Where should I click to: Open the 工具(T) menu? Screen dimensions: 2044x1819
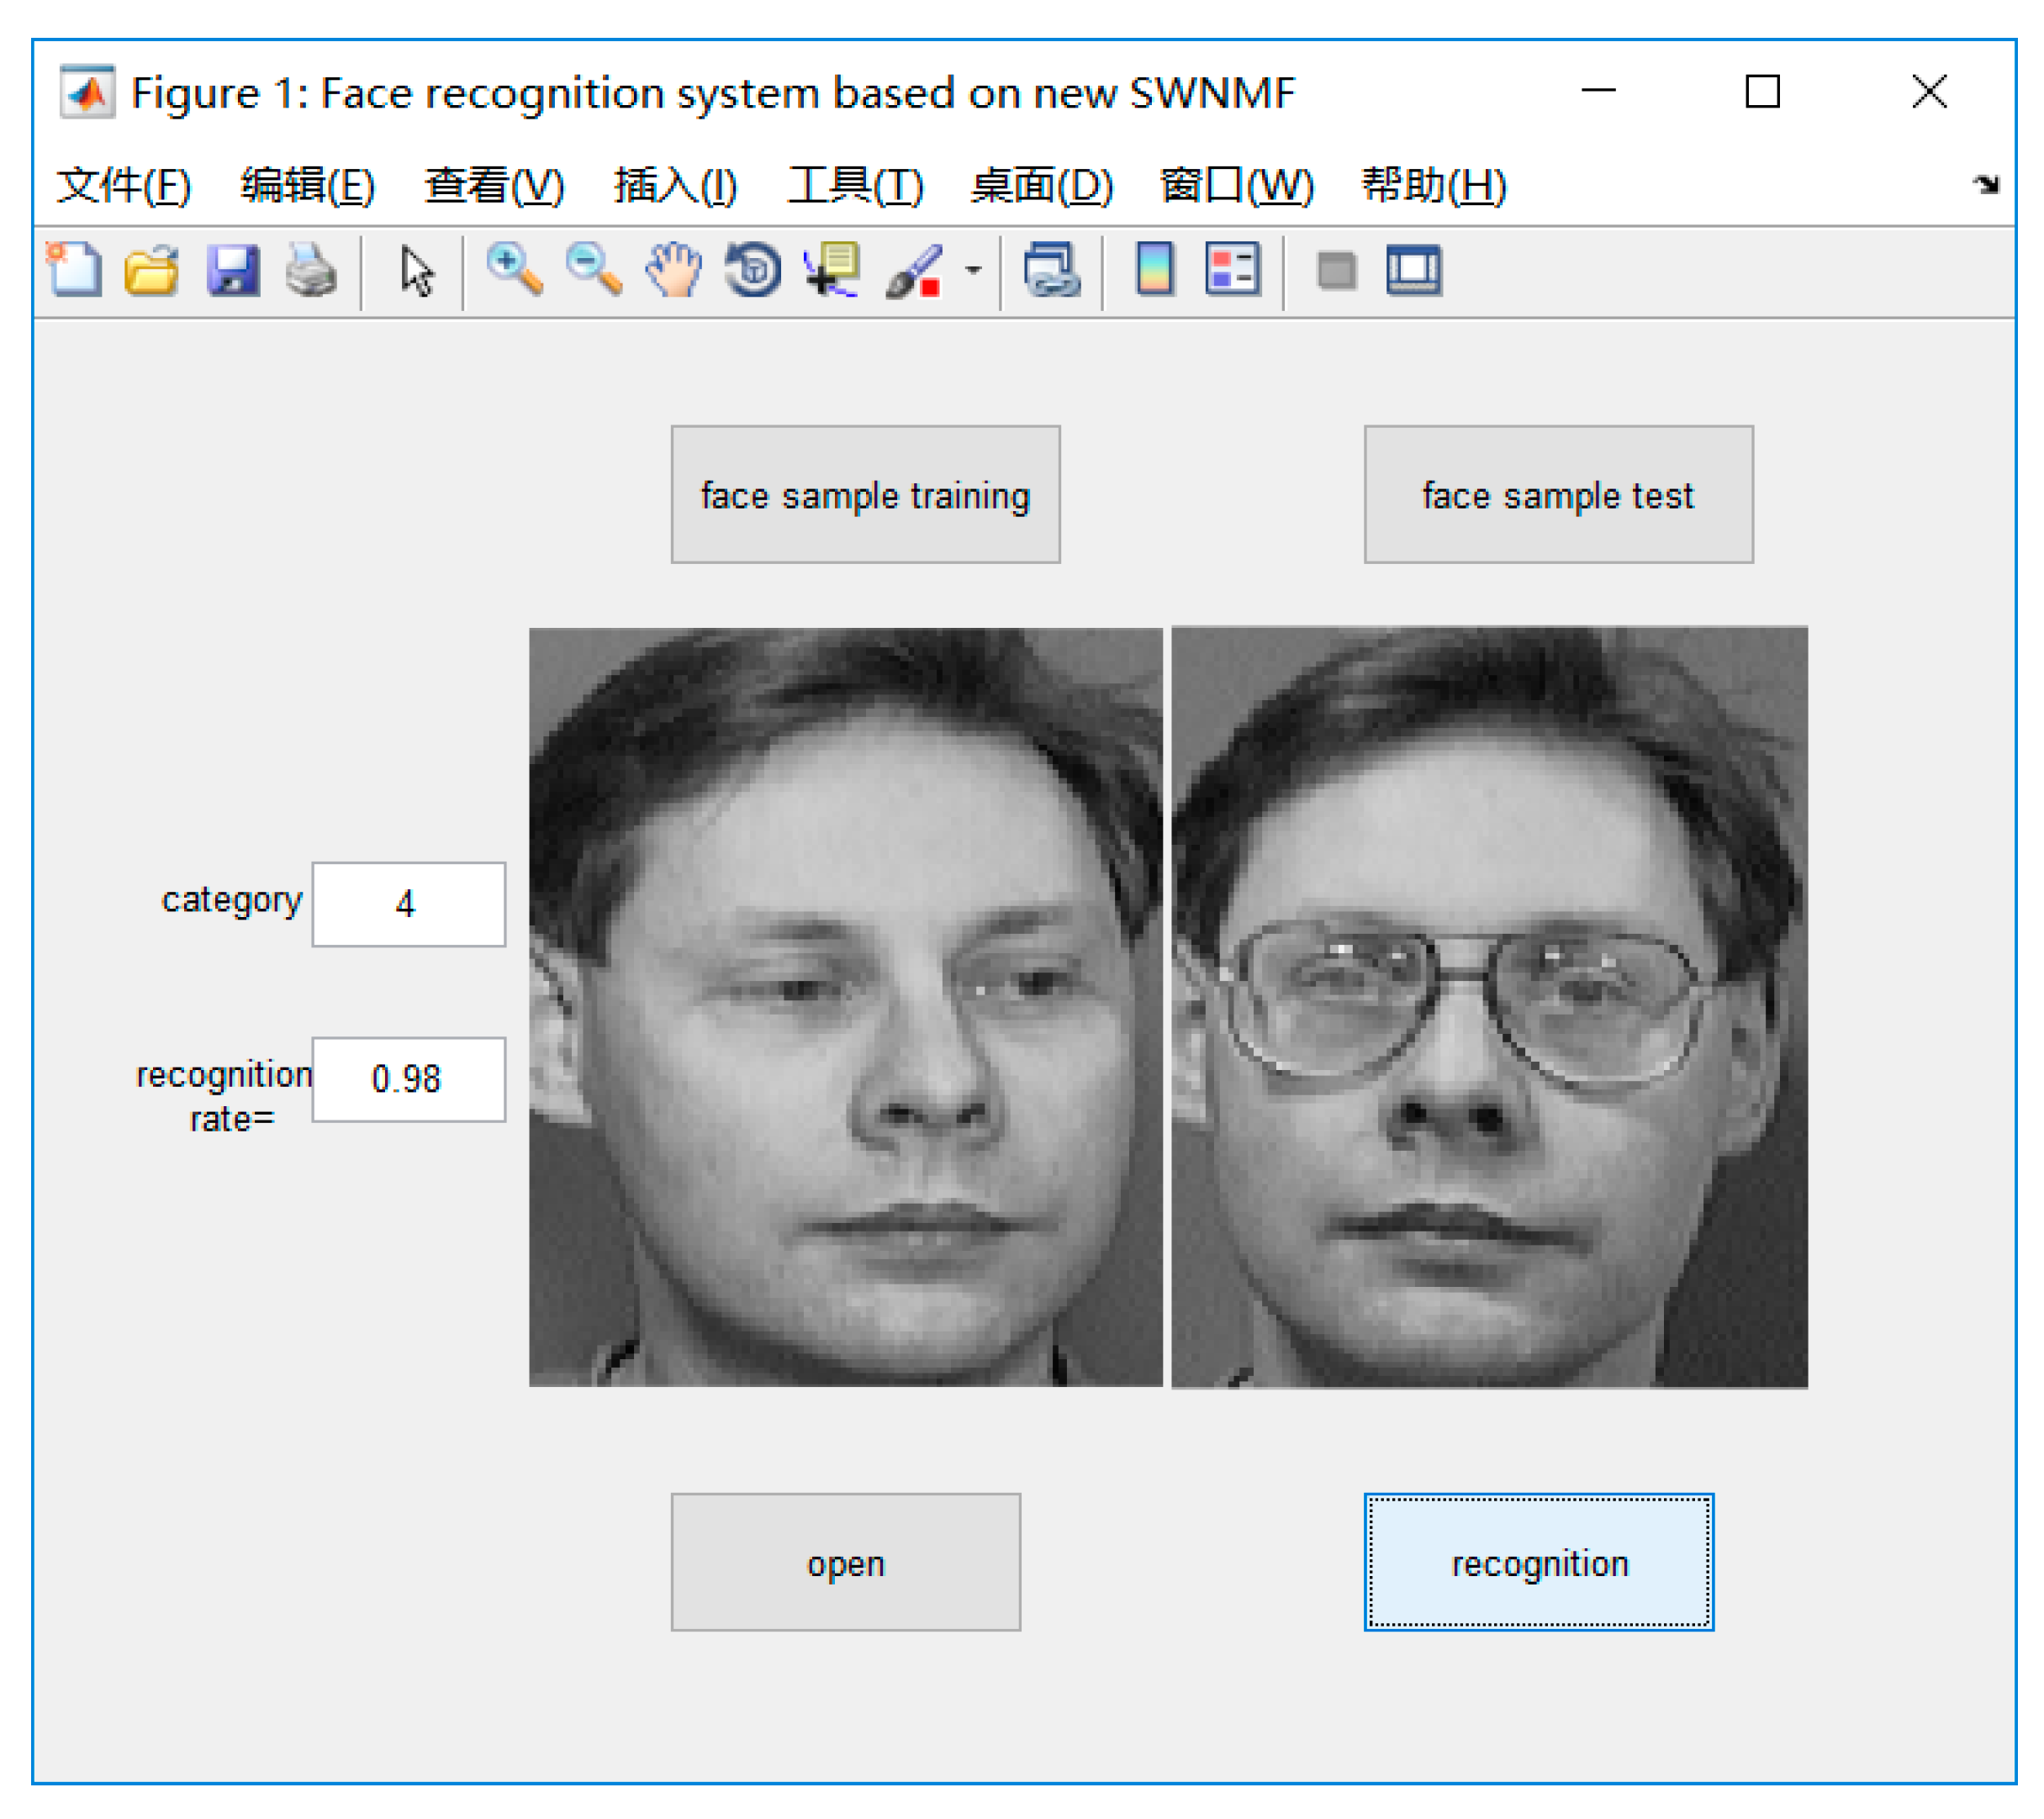[x=855, y=186]
